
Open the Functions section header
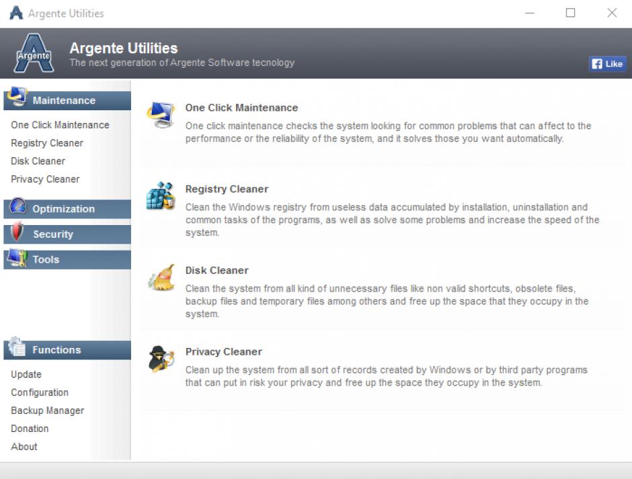point(67,350)
